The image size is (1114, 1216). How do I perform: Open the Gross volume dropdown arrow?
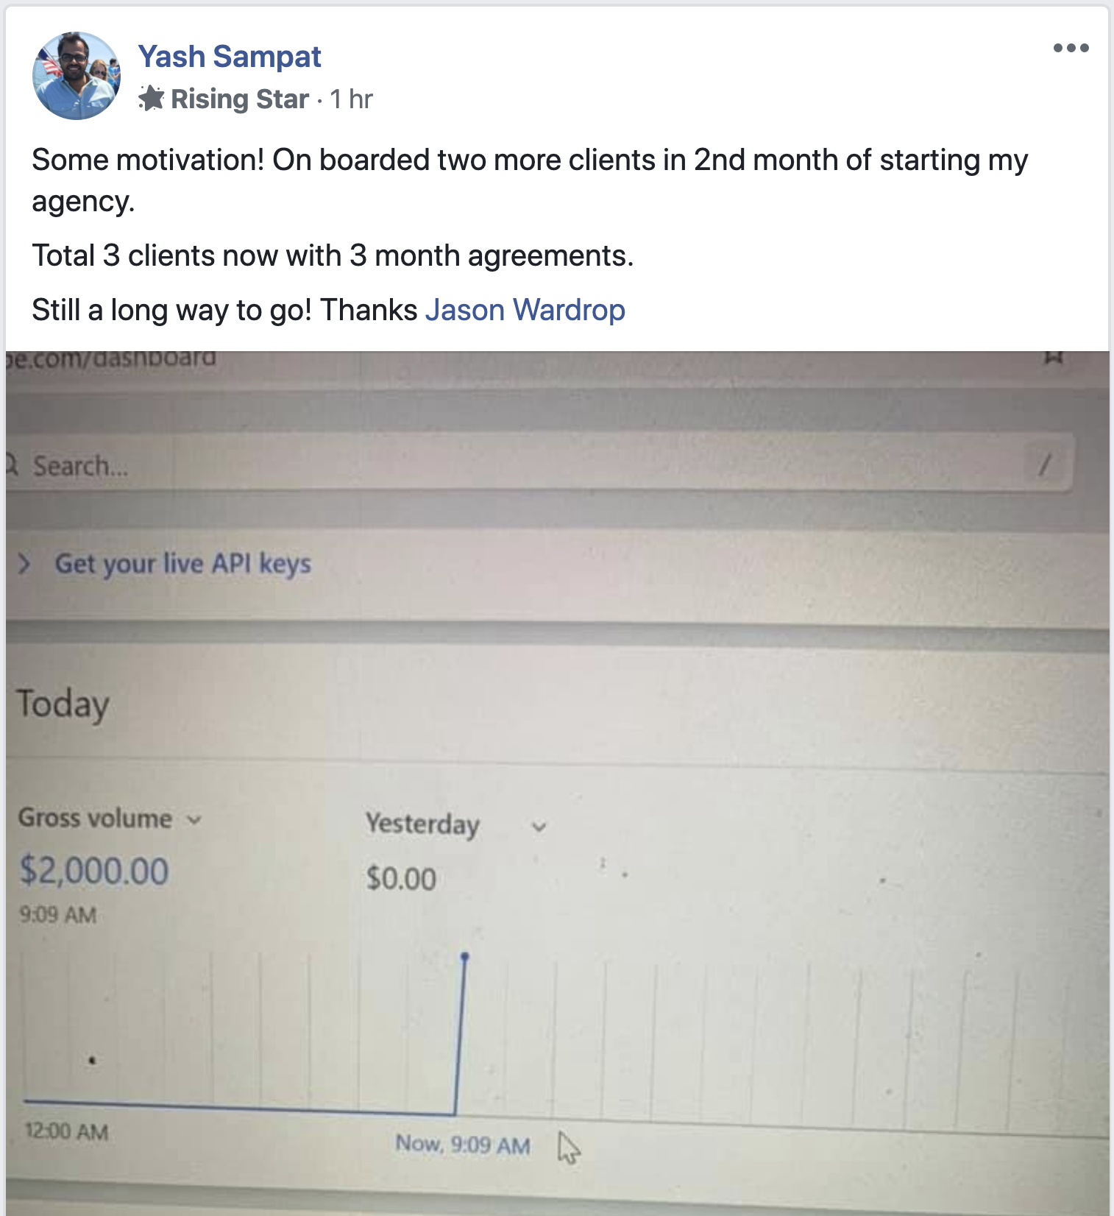tap(194, 820)
